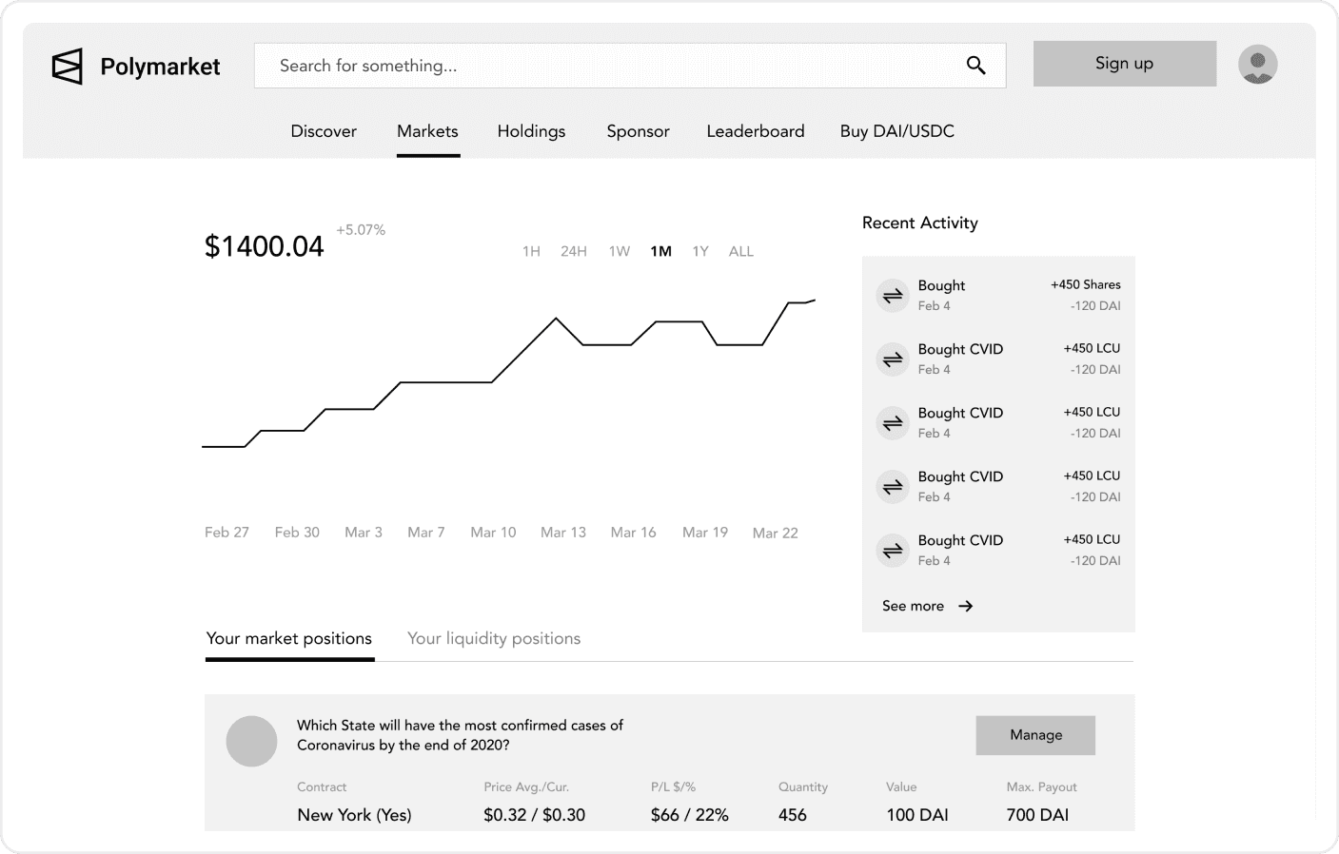1339x854 pixels.
Task: Open the Coronavirus State market question
Action: [460, 735]
